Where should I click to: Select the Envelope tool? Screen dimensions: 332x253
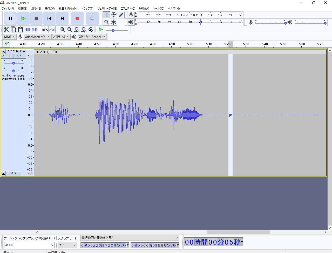114,15
